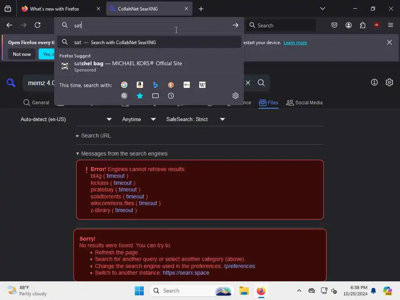Click the kickass timeout link
This screenshot has height=300, width=400.
(x=122, y=183)
